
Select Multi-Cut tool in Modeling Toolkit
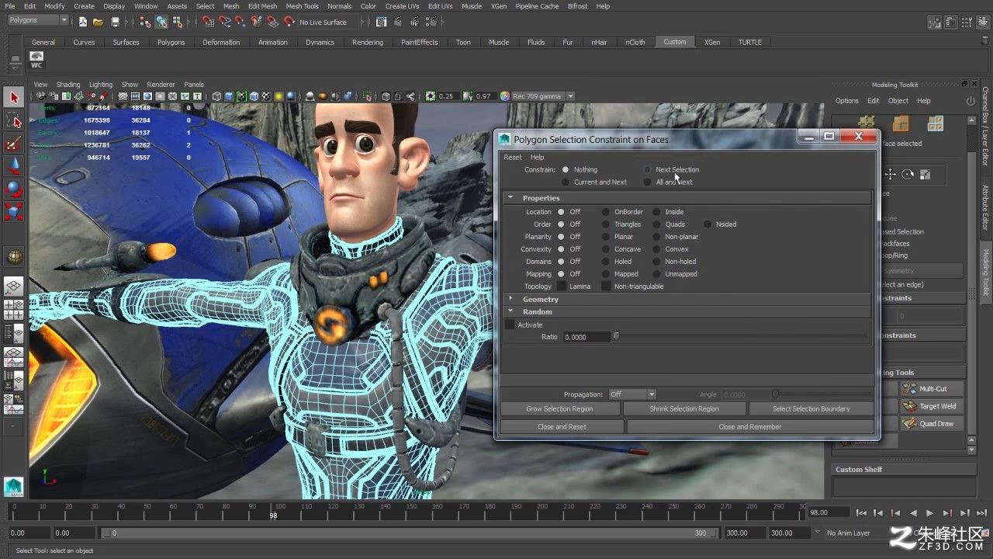(x=933, y=388)
